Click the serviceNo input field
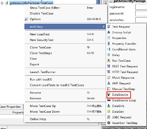The width and height of the screenshot is (147, 129). pos(141,20)
